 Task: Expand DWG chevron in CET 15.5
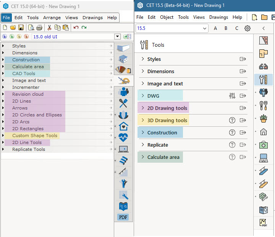tap(143, 96)
